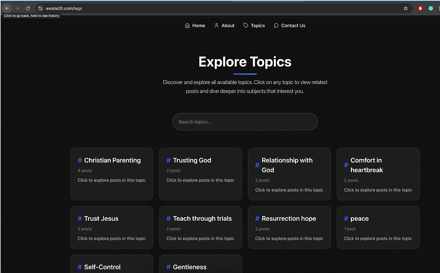Focus the Search topics input field

245,122
